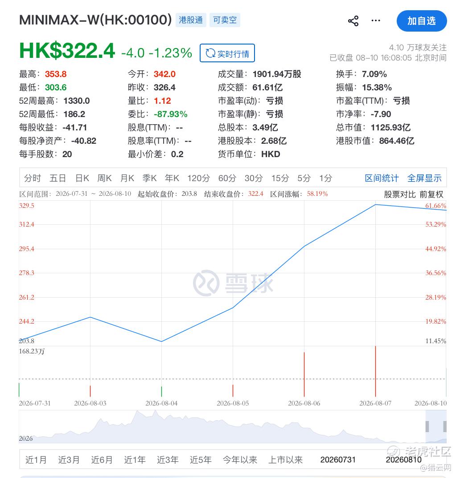The width and height of the screenshot is (460, 478).
Task: Select the 15分 interval tab
Action: 280,178
